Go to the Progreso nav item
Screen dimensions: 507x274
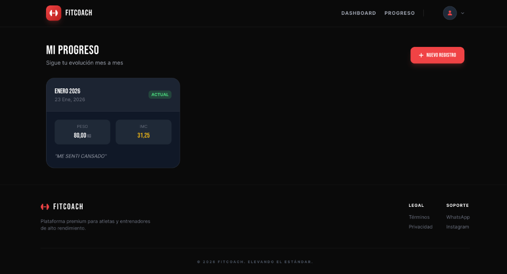tap(400, 13)
